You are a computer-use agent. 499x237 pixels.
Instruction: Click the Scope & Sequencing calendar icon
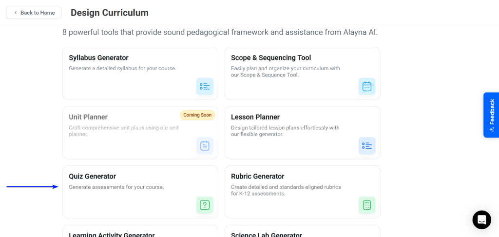[x=367, y=86]
